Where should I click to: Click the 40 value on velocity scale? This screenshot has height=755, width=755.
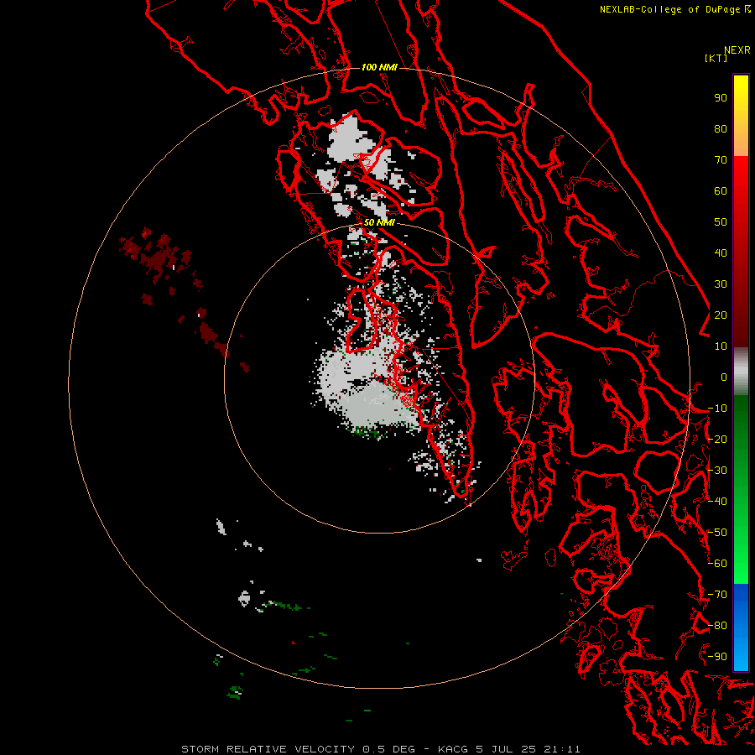(721, 253)
